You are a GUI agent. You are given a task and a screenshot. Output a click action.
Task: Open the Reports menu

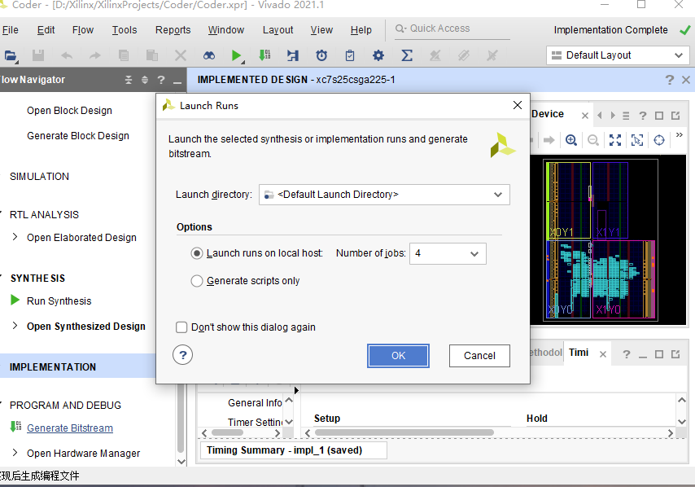click(x=173, y=29)
